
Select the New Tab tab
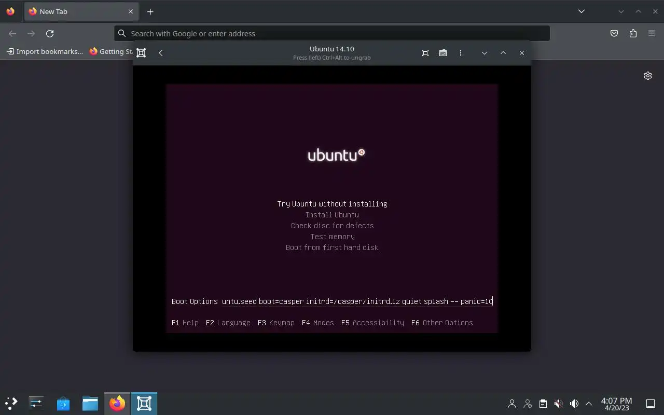coord(82,11)
